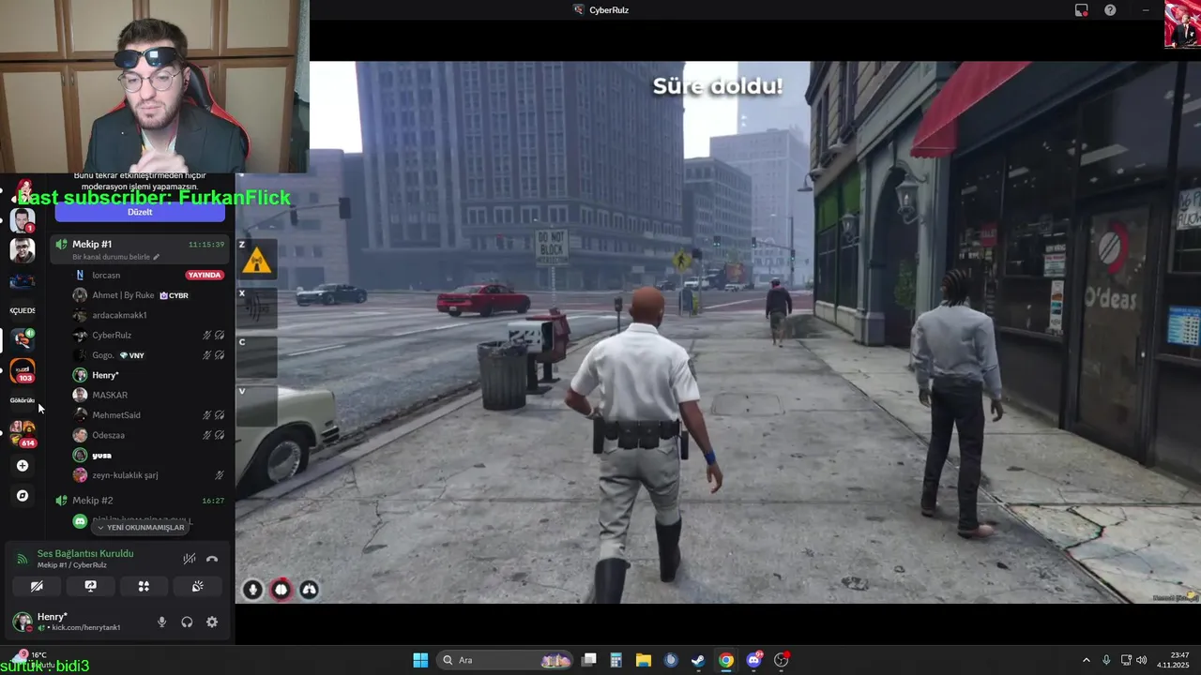The width and height of the screenshot is (1201, 675).
Task: Select user Odeszaa
Action: (x=108, y=435)
